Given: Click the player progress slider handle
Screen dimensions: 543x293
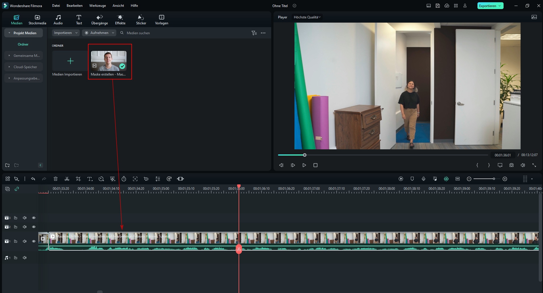Looking at the screenshot, I should (x=305, y=155).
